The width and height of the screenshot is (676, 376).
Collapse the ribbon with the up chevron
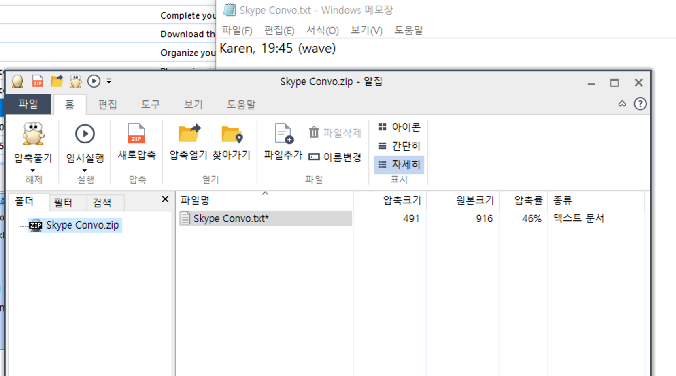tap(622, 104)
